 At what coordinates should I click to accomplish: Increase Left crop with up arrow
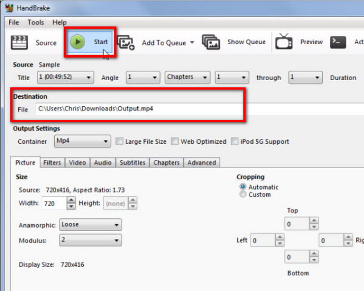click(280, 237)
